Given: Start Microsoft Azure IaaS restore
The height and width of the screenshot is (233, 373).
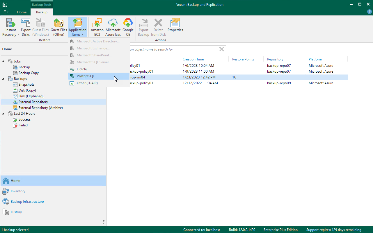Looking at the screenshot, I should tap(113, 27).
